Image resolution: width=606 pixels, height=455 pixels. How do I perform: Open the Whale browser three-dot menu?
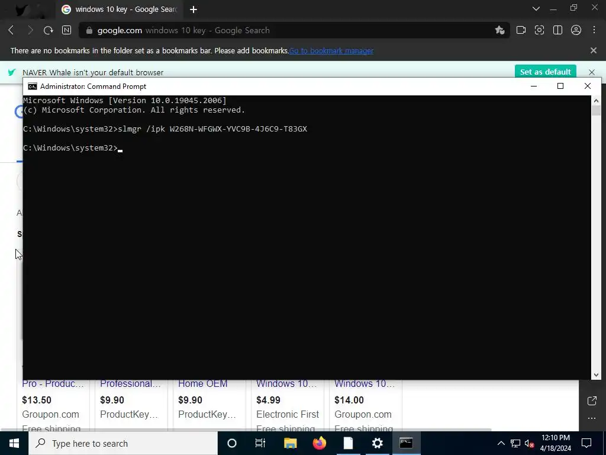[x=594, y=30]
